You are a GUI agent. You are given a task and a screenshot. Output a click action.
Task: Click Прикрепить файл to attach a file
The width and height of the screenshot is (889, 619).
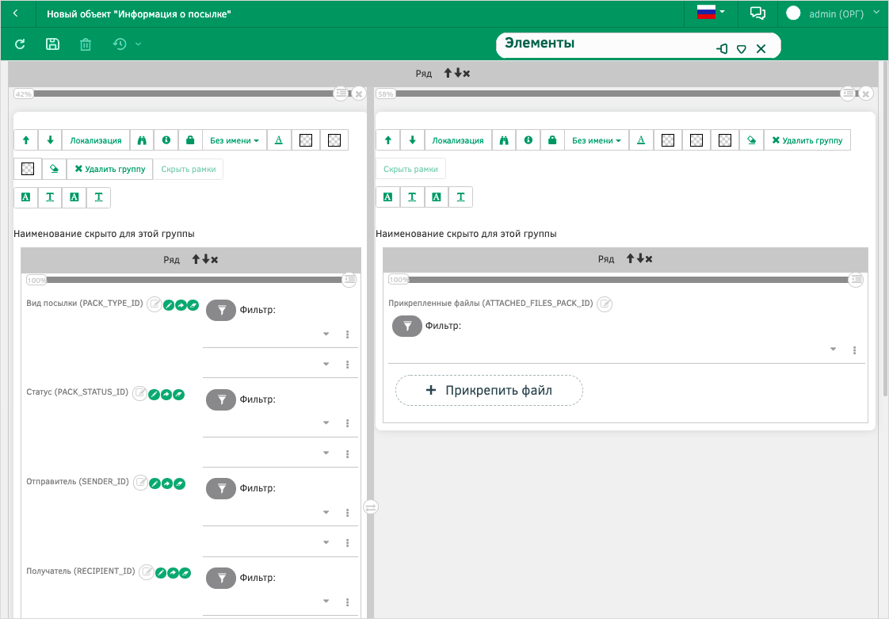489,391
